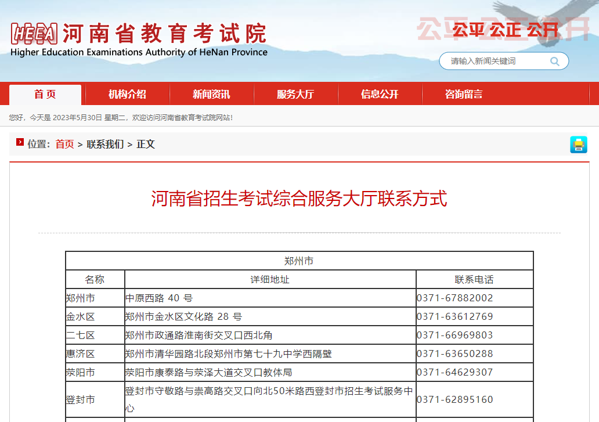The image size is (599, 422).
Task: Click the 二七区 row name cell
Action: [x=80, y=336]
